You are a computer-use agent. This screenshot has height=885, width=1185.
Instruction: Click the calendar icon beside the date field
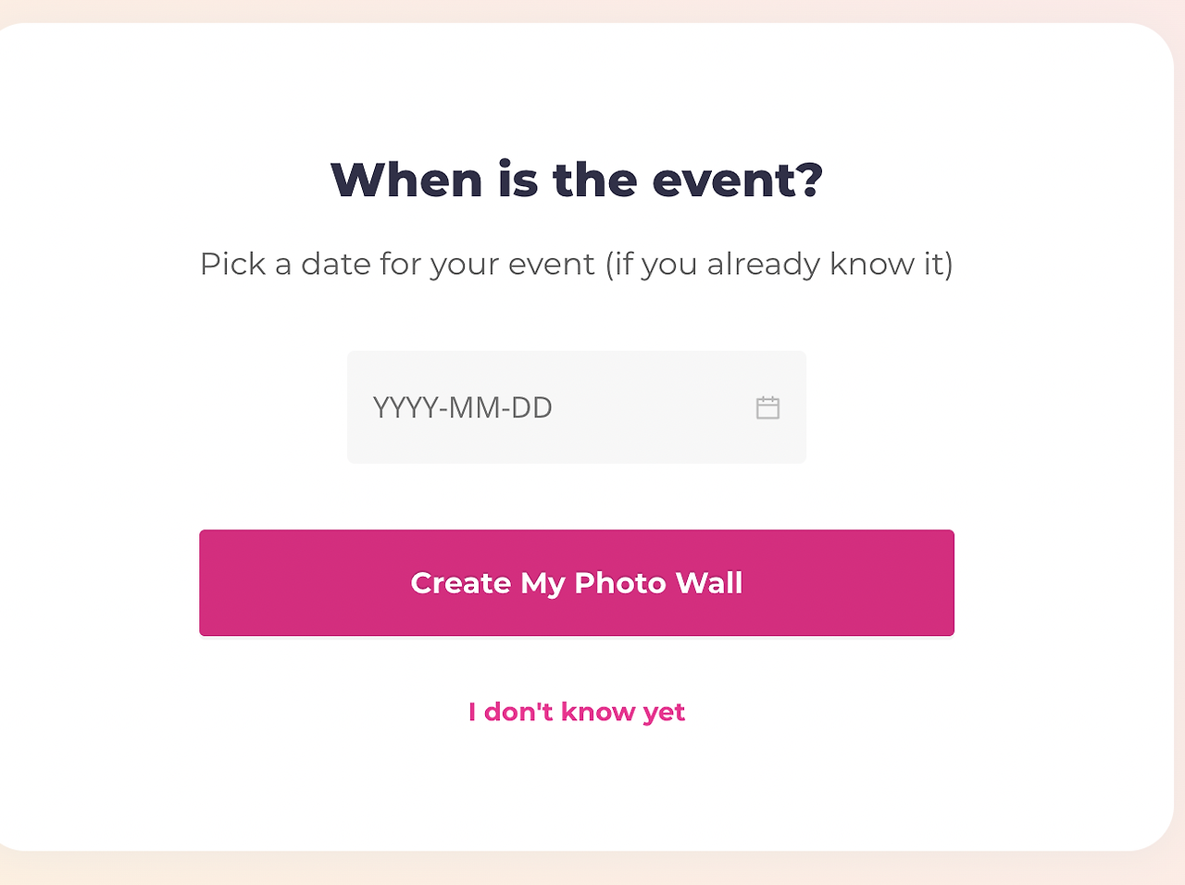point(767,407)
